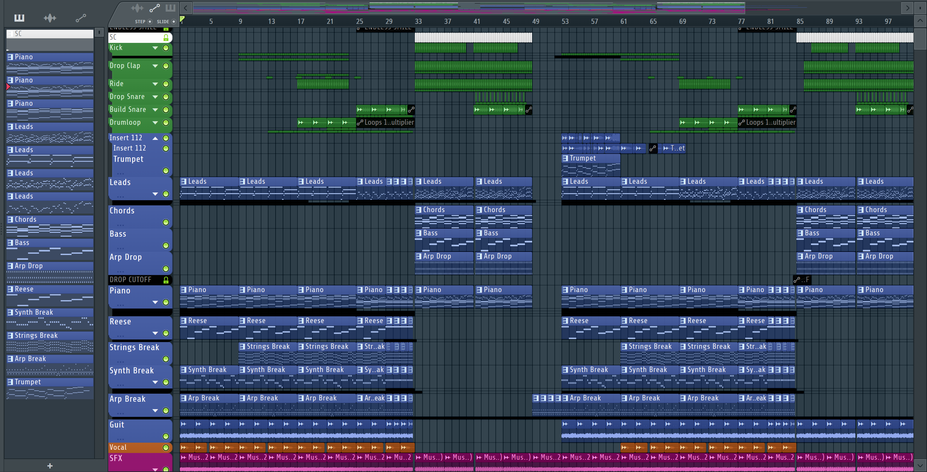Expand the Ride track group arrow
The height and width of the screenshot is (472, 927).
(155, 84)
